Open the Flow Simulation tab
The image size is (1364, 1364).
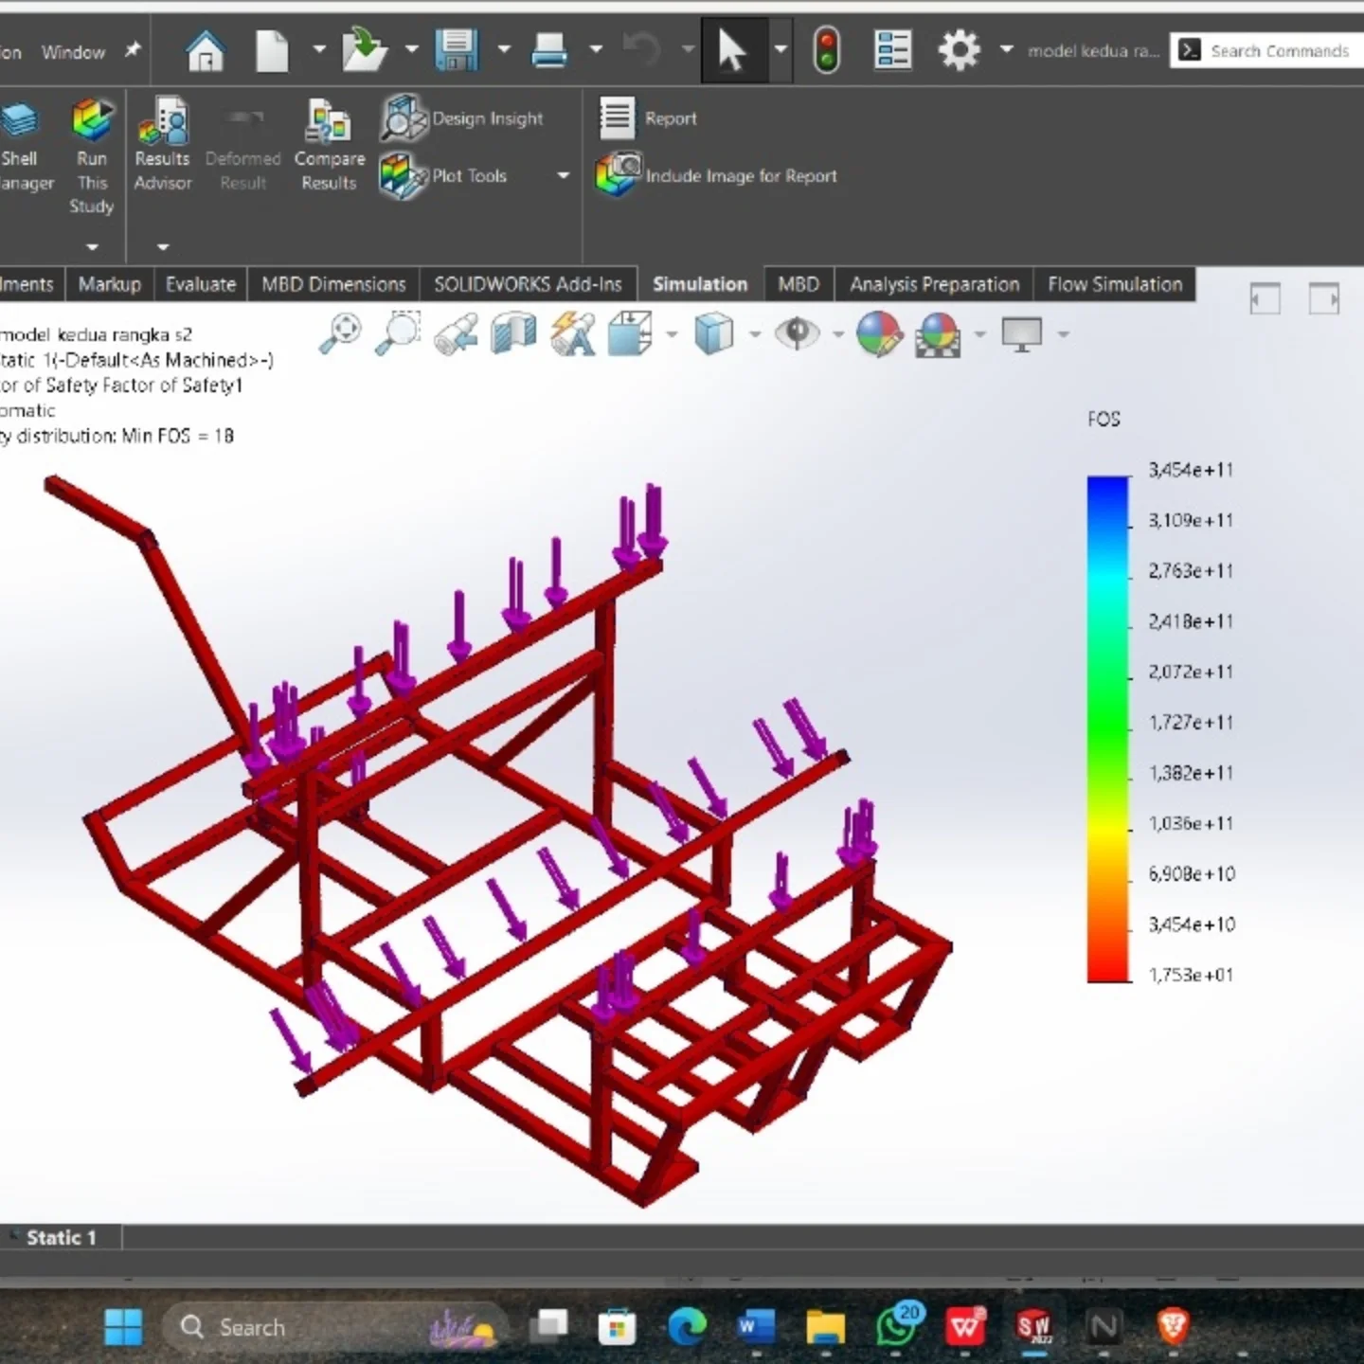pyautogui.click(x=1115, y=284)
